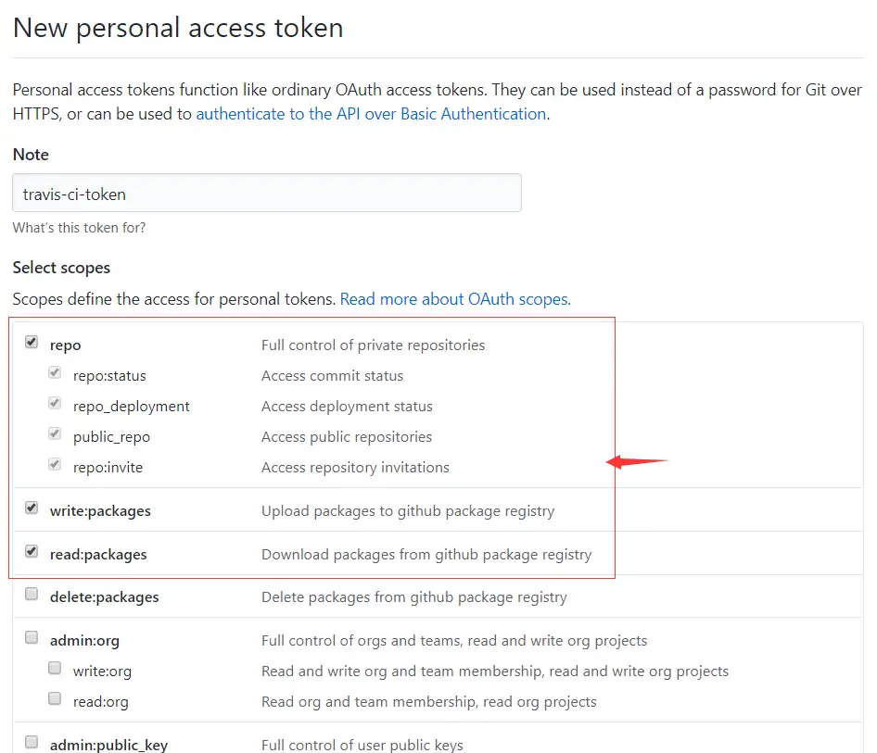Uncheck the write:packages scope checkbox
The height and width of the screenshot is (753, 877).
[x=32, y=508]
